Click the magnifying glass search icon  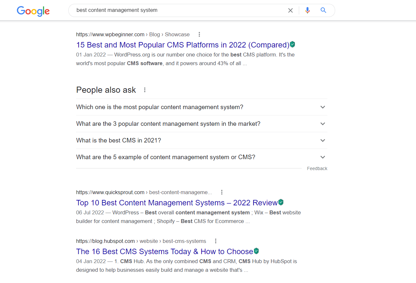[x=324, y=10]
